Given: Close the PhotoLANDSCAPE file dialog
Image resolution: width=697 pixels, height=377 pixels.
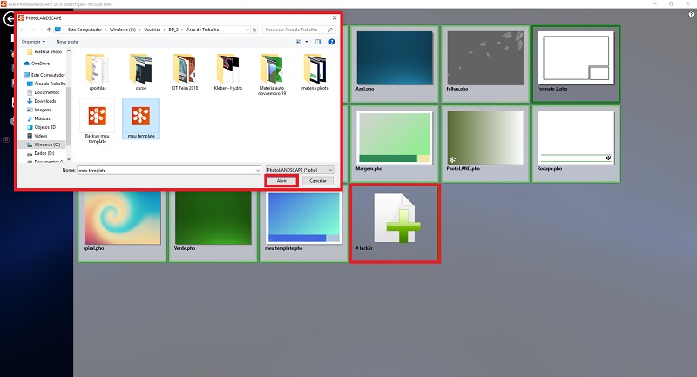Looking at the screenshot, I should click(335, 17).
